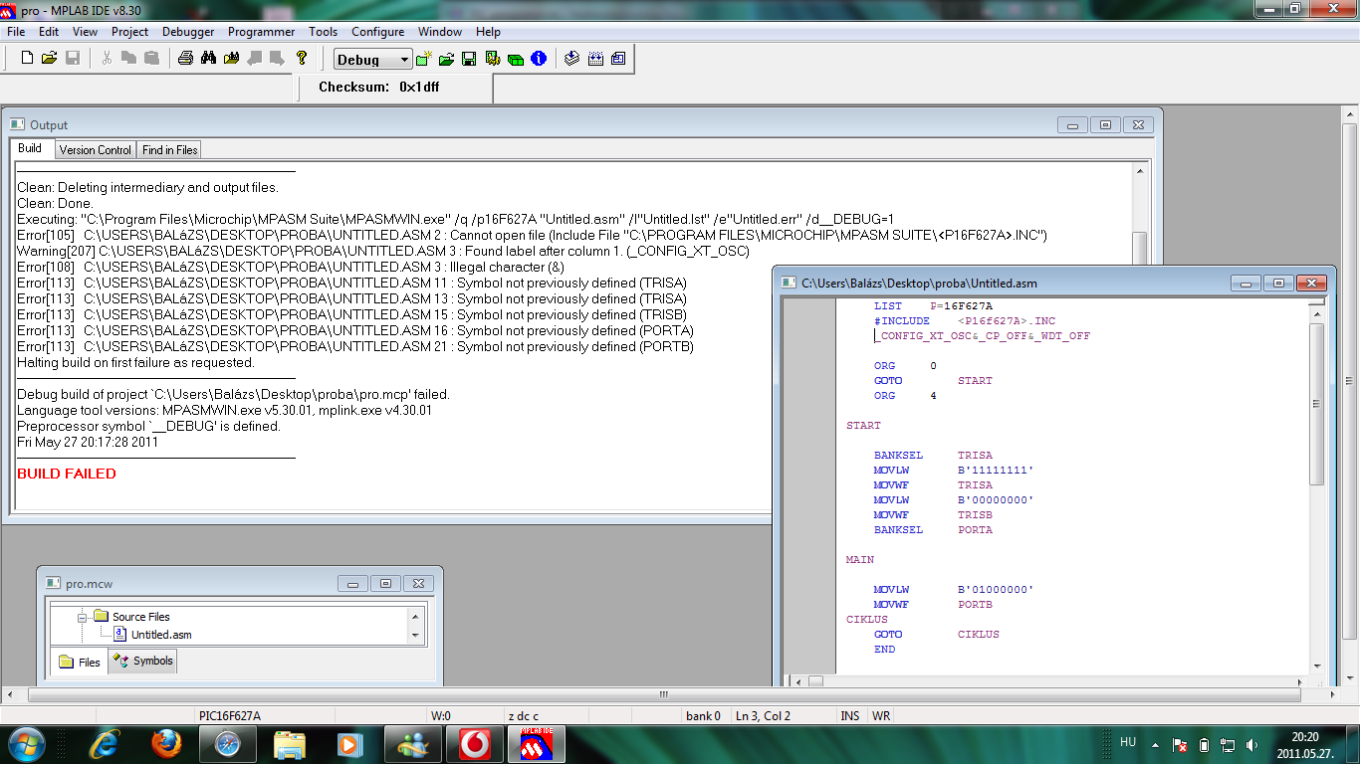The image size is (1360, 764).
Task: Click the Open Project green folder icon
Action: point(447,59)
